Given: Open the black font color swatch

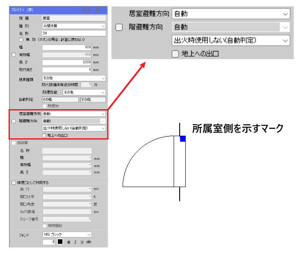Looking at the screenshot, I should click(x=60, y=242).
